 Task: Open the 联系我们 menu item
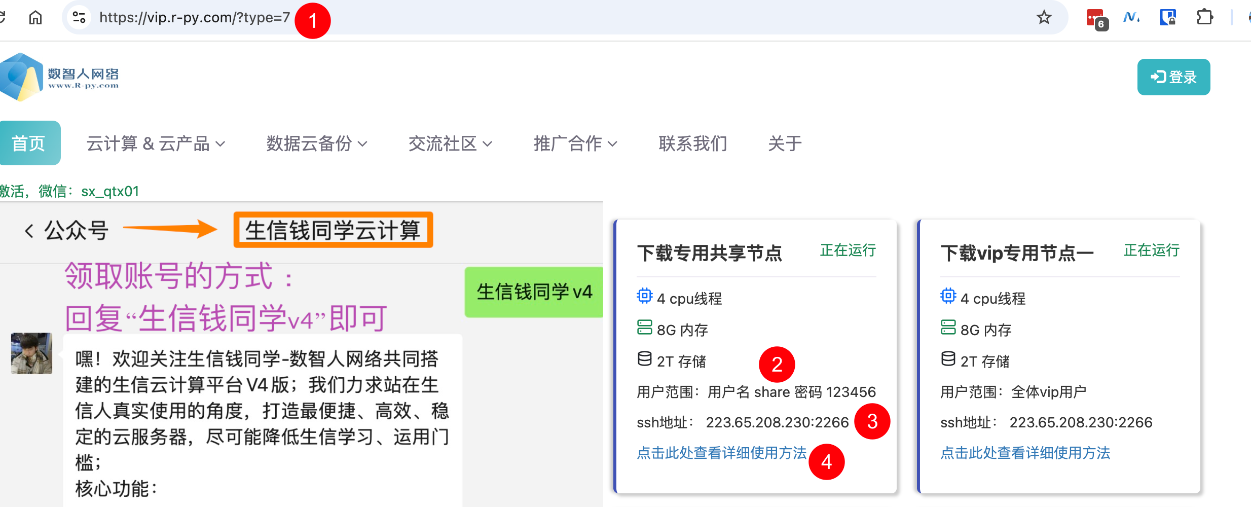[x=692, y=144]
